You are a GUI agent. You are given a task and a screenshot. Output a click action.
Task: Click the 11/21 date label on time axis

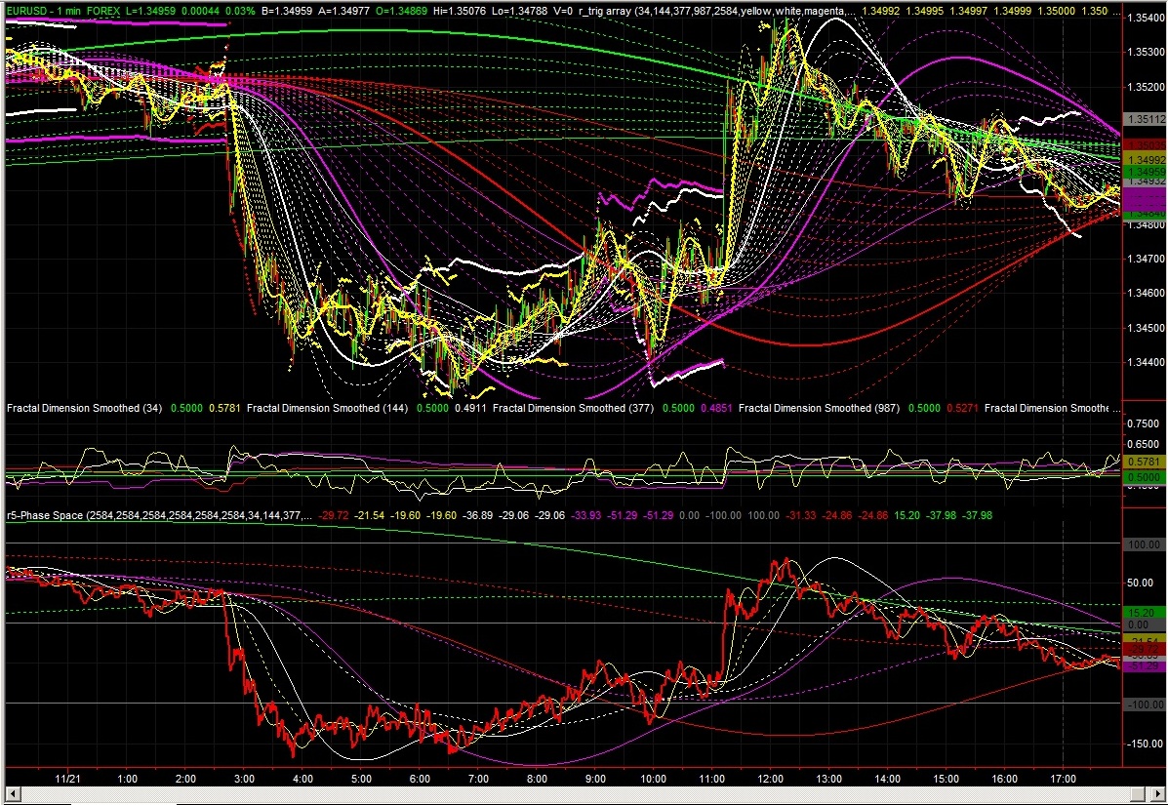click(x=67, y=779)
